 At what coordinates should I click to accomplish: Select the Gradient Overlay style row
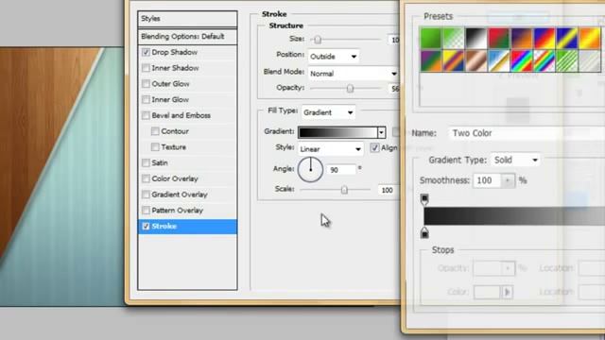pos(187,195)
